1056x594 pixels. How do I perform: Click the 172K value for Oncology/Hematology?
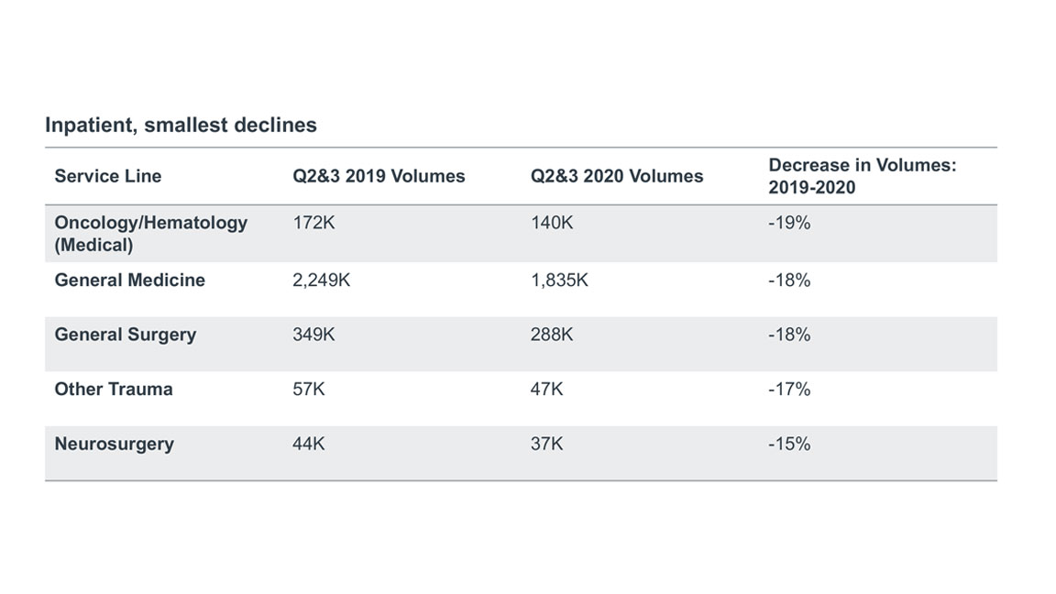point(313,223)
